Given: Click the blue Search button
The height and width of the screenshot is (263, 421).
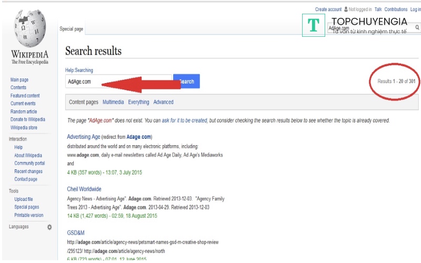Looking at the screenshot, I should [186, 82].
